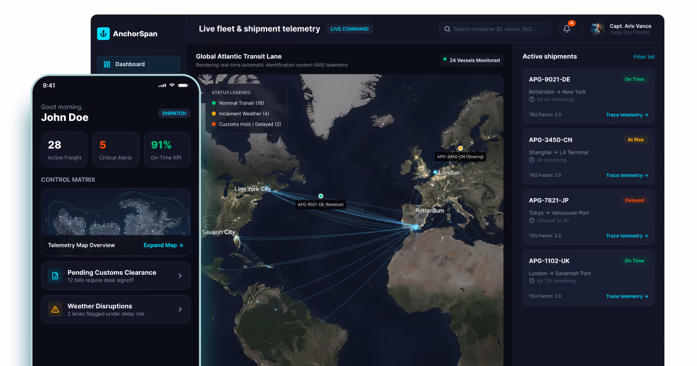Tap the DISPATCH badge on phone
697x366 pixels.
pos(174,113)
